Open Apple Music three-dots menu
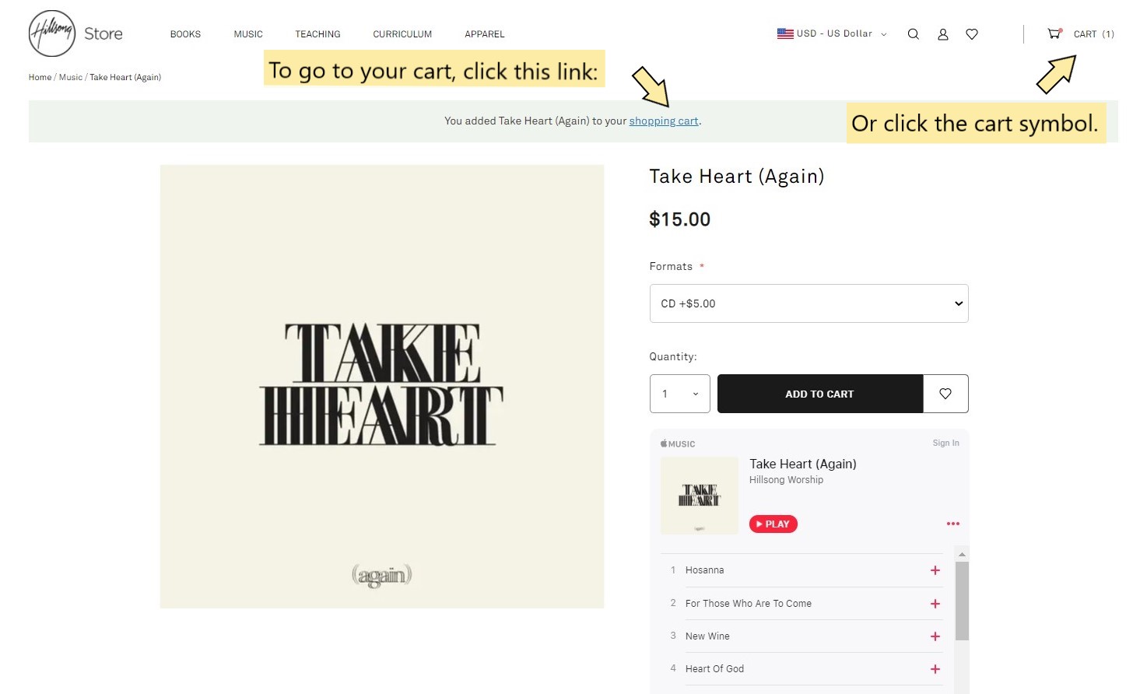Viewport: 1147px width, 694px height. pyautogui.click(x=952, y=524)
